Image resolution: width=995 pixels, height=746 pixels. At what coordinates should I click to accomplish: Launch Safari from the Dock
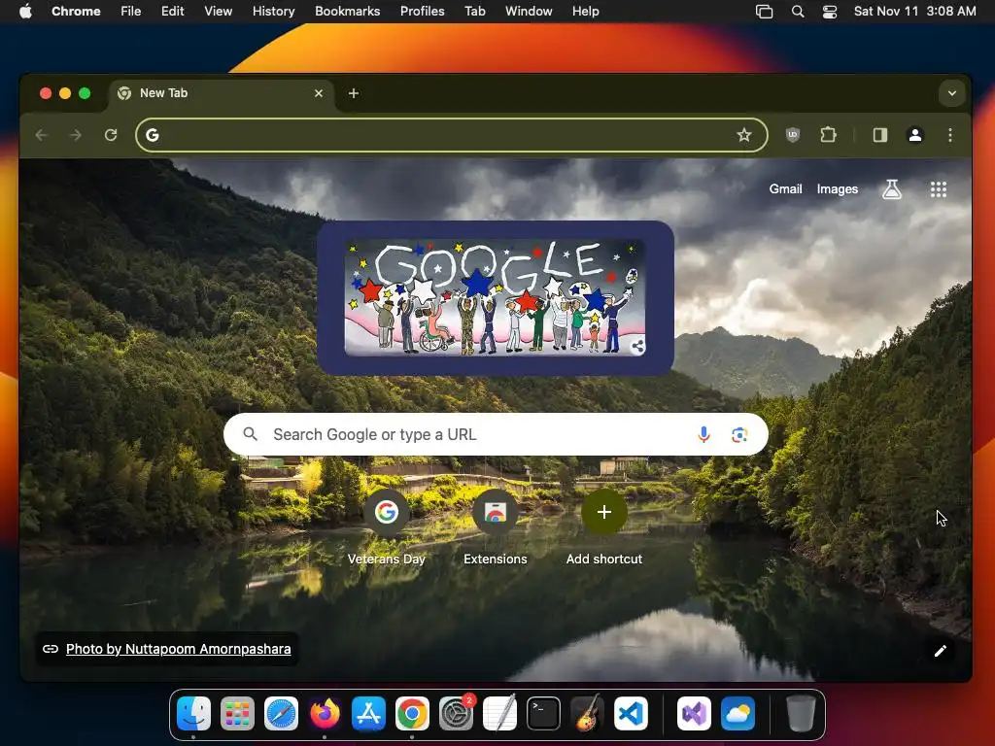pos(281,714)
